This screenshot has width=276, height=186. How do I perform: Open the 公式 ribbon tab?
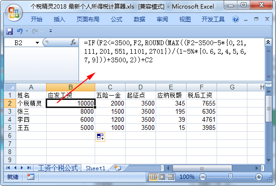[117, 19]
